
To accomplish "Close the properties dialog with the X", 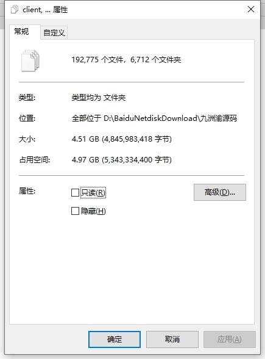I will pyautogui.click(x=251, y=9).
